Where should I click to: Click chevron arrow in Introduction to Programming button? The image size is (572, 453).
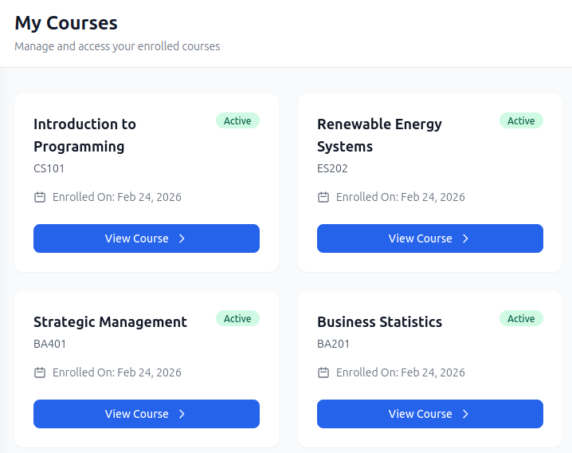point(182,238)
